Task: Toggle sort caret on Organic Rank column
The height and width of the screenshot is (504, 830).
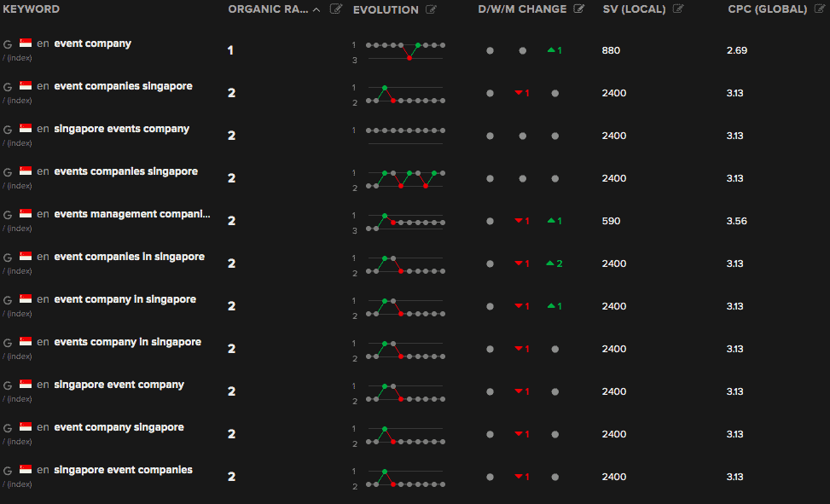Action: coord(317,9)
